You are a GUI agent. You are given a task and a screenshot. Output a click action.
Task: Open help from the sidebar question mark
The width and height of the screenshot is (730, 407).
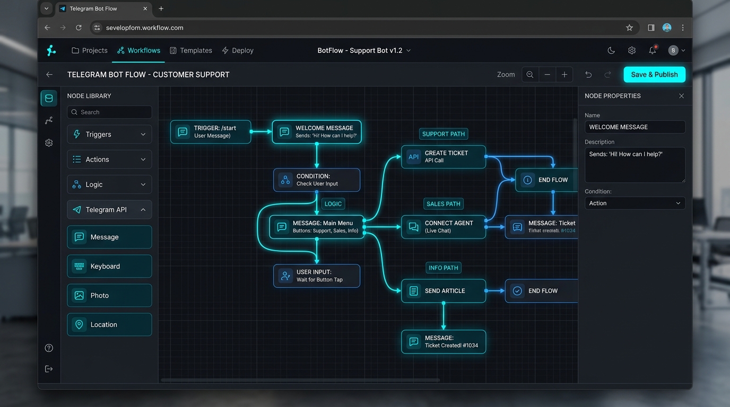49,348
